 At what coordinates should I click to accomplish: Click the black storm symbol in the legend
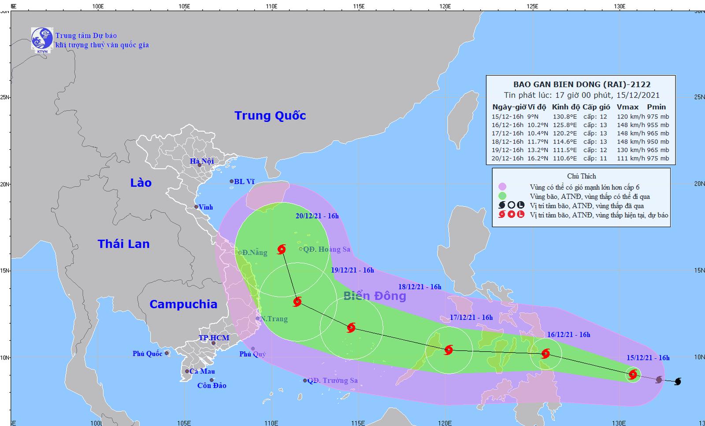tap(501, 205)
